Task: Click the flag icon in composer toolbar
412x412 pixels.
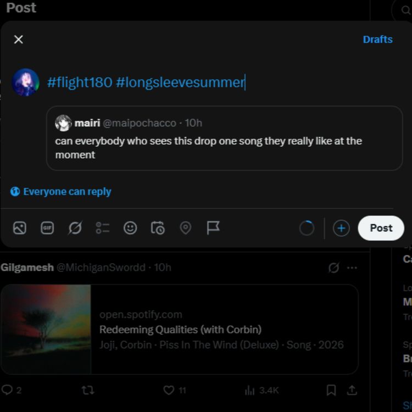Action: [213, 228]
